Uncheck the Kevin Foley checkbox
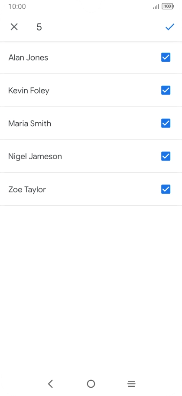Screen dimensions: 182x396 [166, 90]
